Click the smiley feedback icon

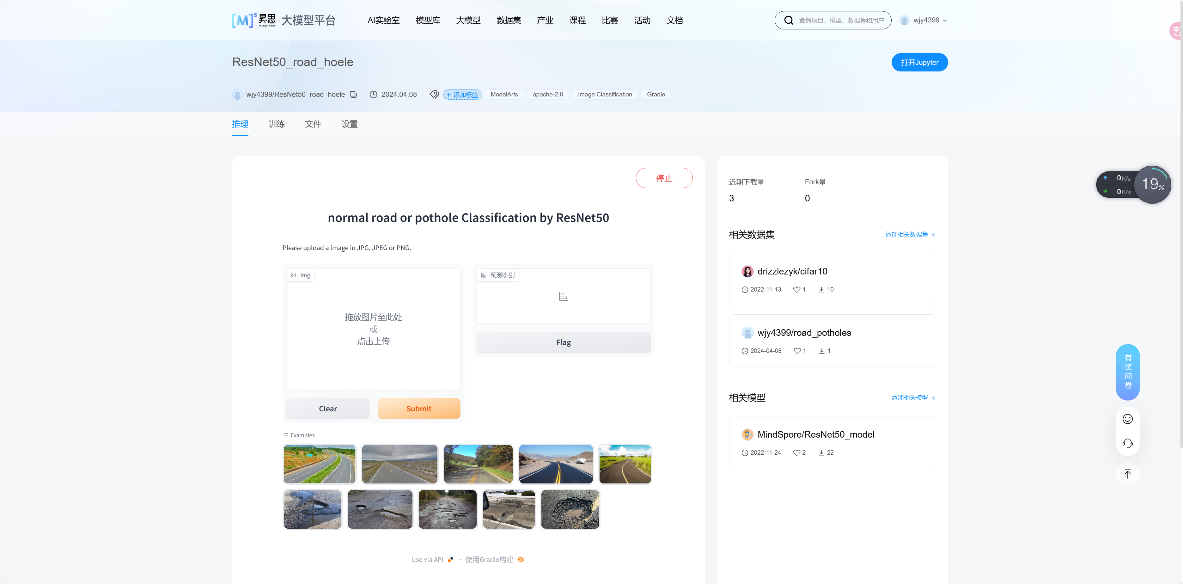click(1127, 419)
